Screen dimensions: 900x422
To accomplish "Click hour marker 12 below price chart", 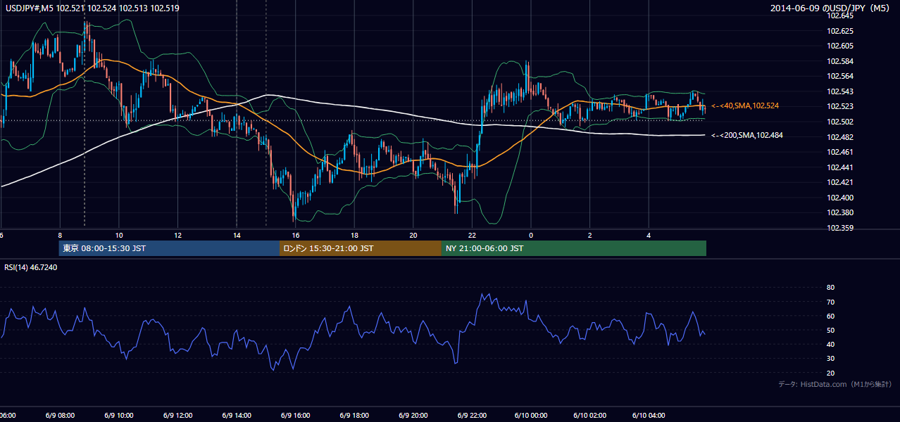I will pos(178,235).
